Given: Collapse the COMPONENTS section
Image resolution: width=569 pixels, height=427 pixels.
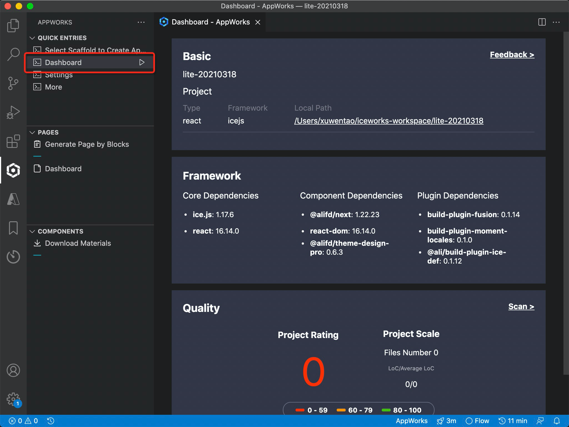Looking at the screenshot, I should click(x=33, y=231).
